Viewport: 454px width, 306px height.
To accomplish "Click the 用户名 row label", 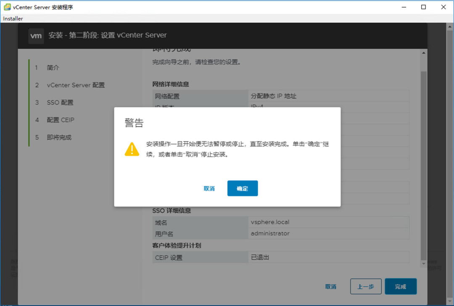I will click(164, 234).
